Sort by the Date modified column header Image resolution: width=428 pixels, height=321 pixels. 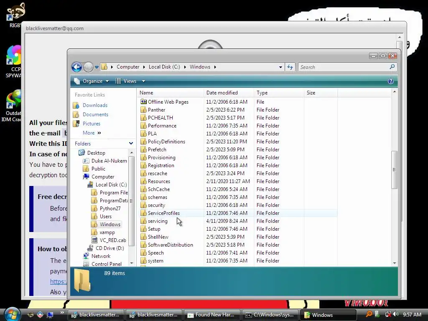[229, 93]
